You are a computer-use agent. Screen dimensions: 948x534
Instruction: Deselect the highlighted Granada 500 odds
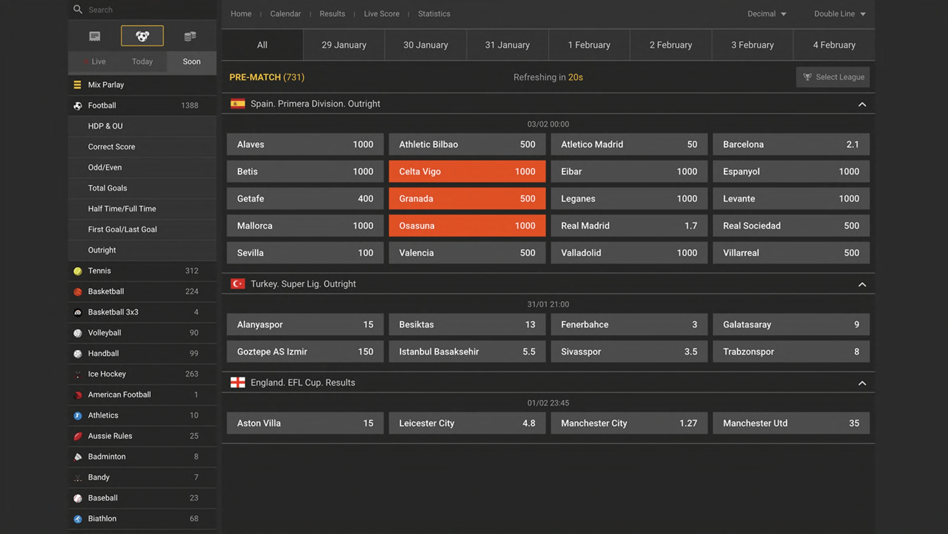click(467, 198)
